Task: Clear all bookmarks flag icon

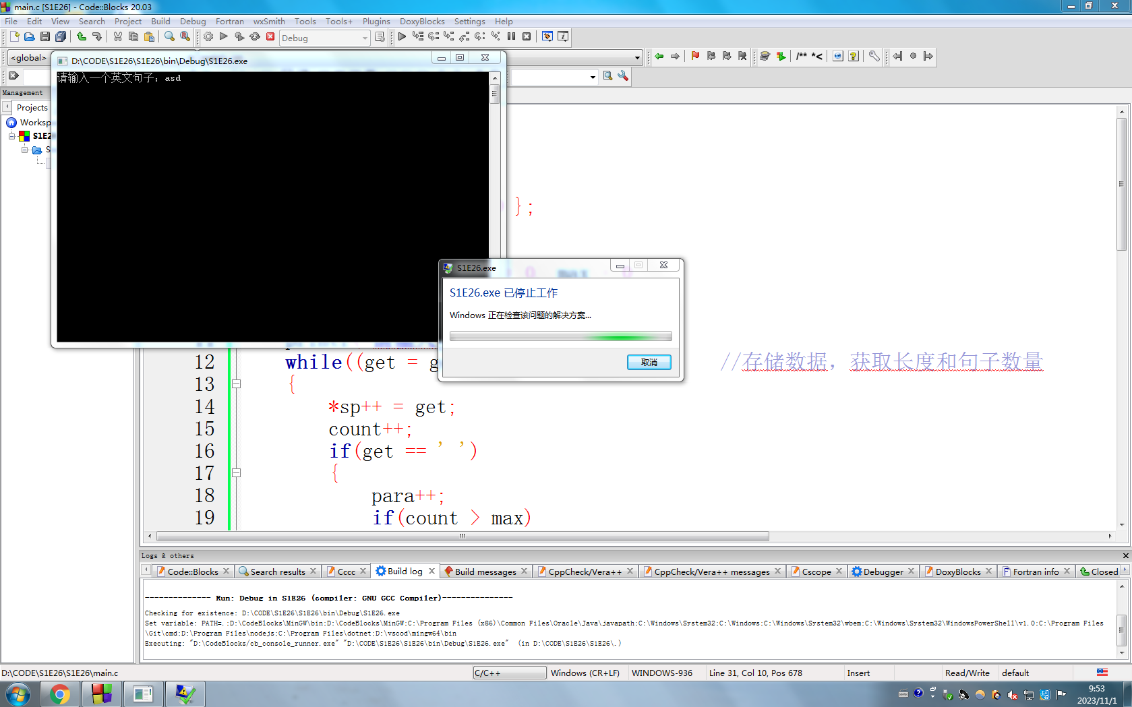Action: [742, 56]
